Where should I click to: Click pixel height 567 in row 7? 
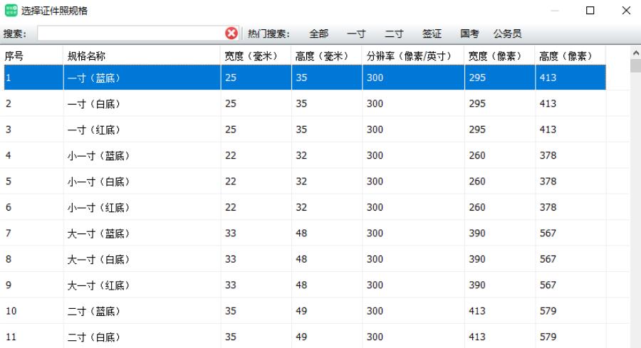click(x=548, y=233)
